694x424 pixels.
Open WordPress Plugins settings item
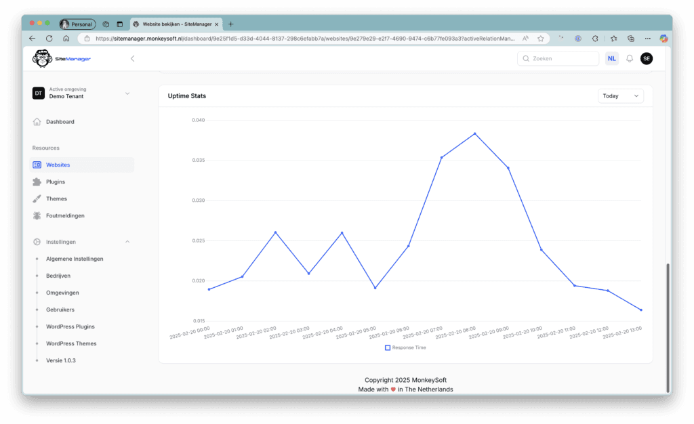[70, 326]
